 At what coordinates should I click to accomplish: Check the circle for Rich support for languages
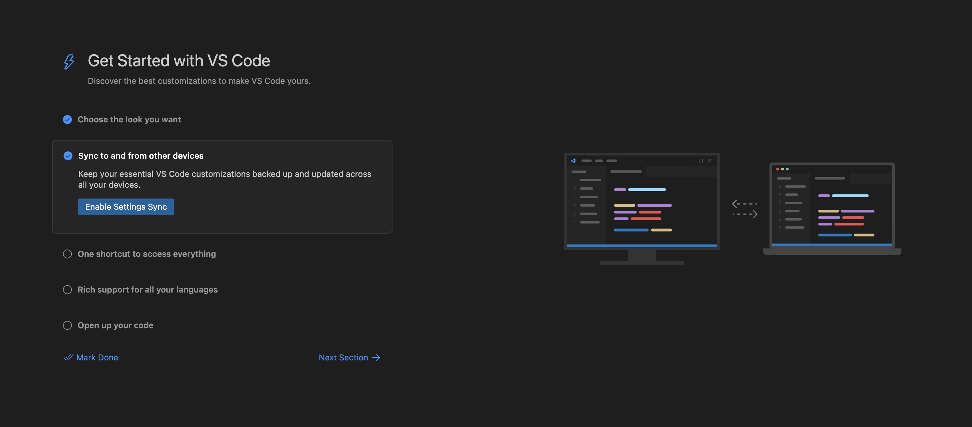coord(67,289)
